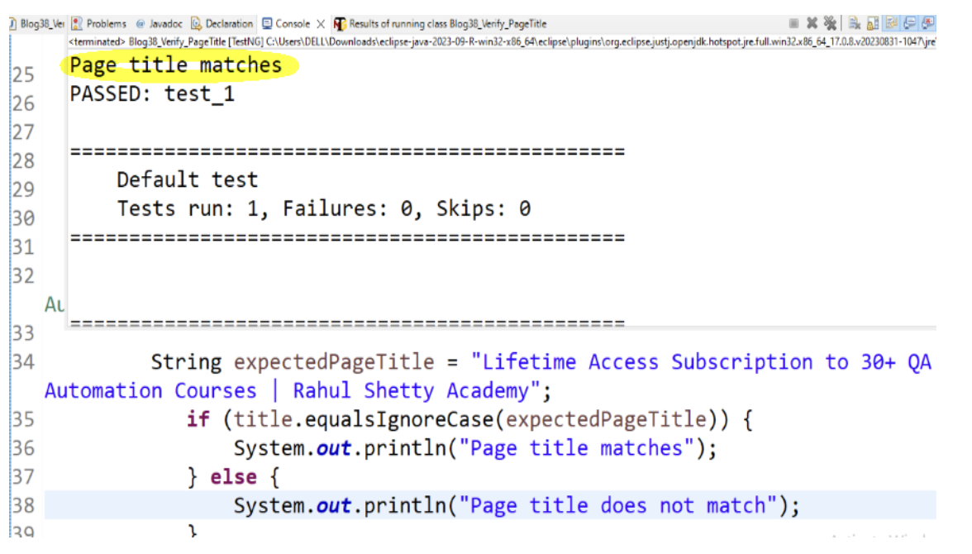
Task: Click Remove All Terminated Launches double-X icon
Action: [x=829, y=23]
